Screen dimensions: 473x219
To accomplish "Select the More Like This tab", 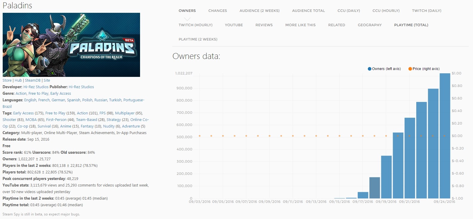I will [300, 25].
